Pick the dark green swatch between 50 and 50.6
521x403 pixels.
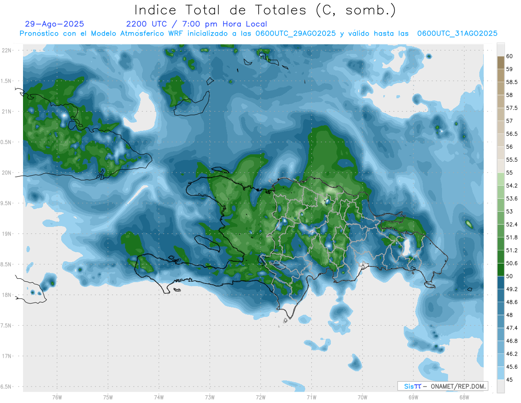click(x=501, y=270)
